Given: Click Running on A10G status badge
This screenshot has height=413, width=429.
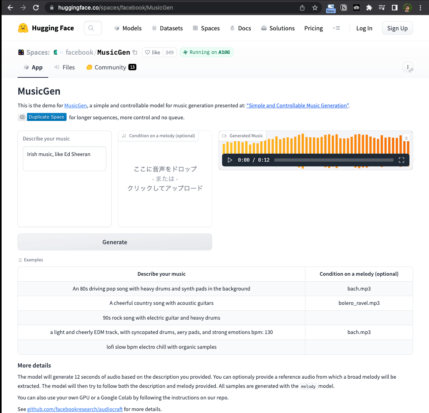Looking at the screenshot, I should pyautogui.click(x=207, y=52).
